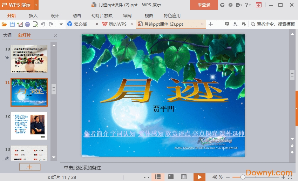
Task: Click the animation star icon under slide 10
Action: (7, 58)
